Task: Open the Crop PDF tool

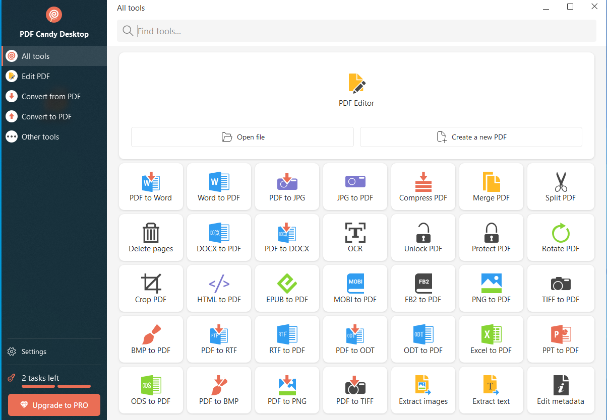Action: pos(151,289)
